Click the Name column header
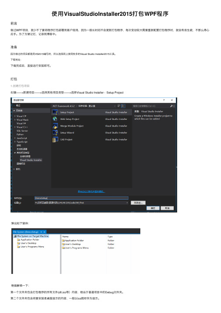Viewport: 221px width, 313px height. coord(65,237)
